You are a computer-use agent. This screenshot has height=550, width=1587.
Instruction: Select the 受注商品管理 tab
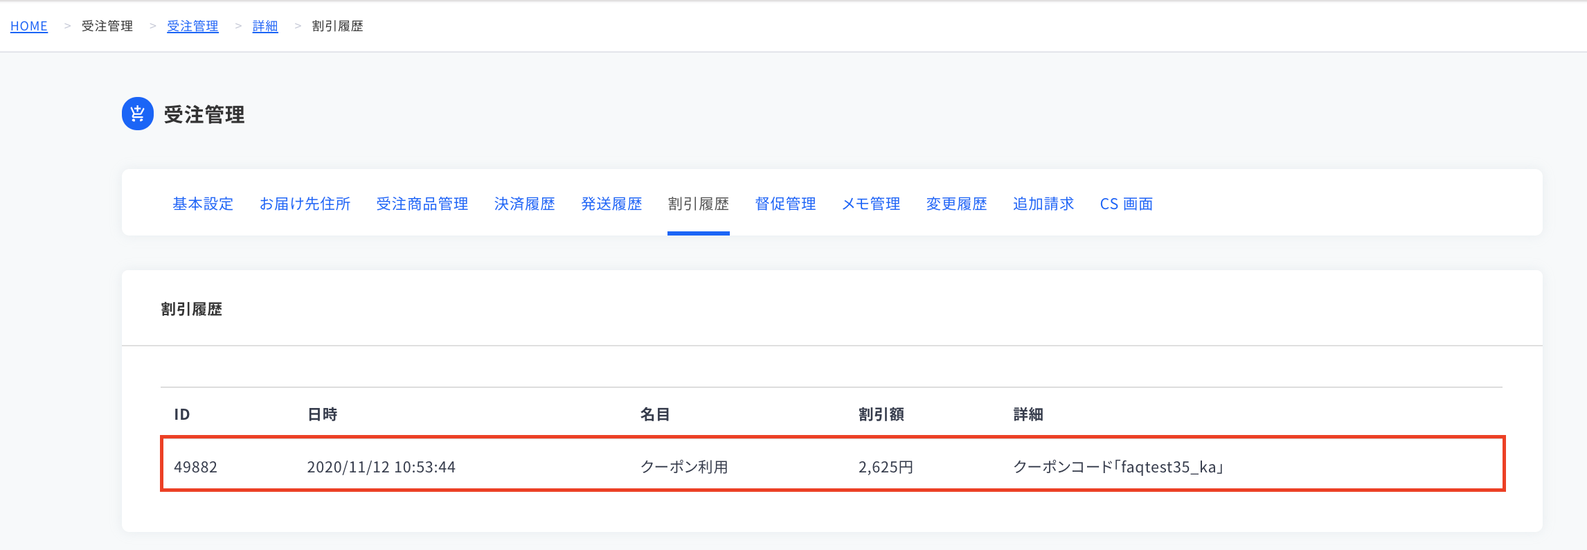coord(422,204)
